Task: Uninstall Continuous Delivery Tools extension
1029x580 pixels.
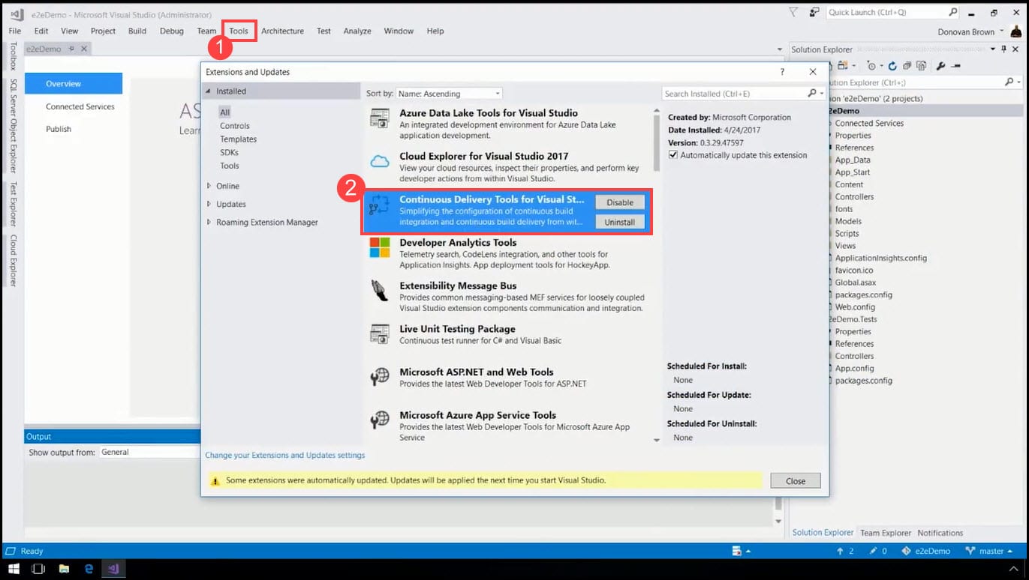Action: point(620,222)
